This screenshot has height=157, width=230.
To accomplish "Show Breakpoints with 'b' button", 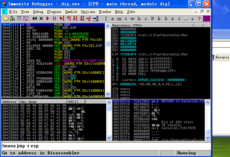I will [166, 19].
